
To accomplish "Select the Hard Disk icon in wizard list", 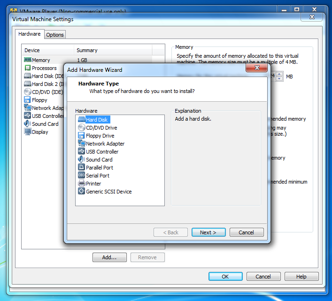I will 82,120.
